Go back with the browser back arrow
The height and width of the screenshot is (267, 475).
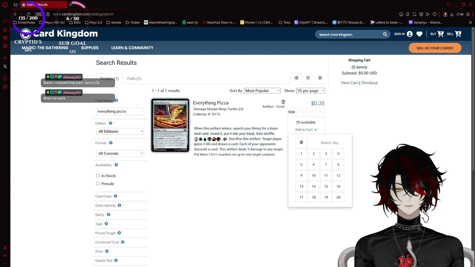(x=15, y=14)
